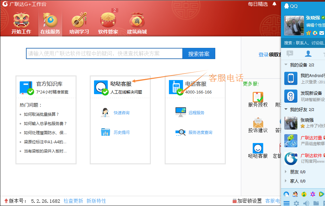Viewport: 325px width, 206px height.
Task: Open QQ game penguin icon
Action: point(295,194)
